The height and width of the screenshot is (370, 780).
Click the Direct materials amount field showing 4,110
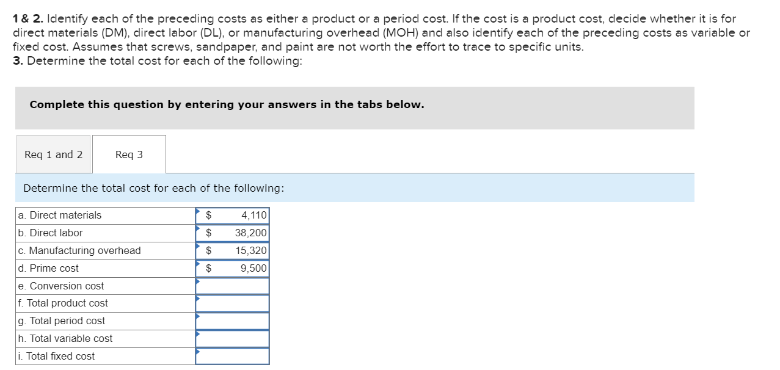[x=238, y=215]
